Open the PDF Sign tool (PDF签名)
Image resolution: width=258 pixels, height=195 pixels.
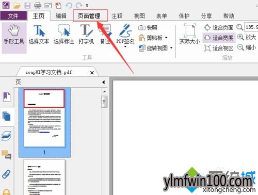pos(125,35)
